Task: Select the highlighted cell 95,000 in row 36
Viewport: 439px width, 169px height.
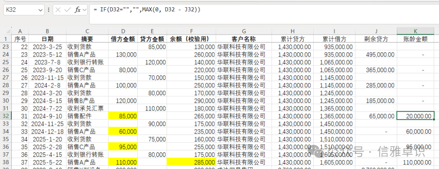Action: [123, 147]
